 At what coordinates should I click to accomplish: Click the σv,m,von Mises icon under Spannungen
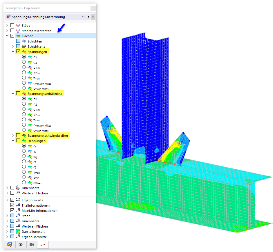click(x=30, y=83)
